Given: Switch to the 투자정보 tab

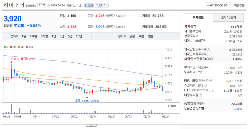Looking at the screenshot, I should pos(198,18).
